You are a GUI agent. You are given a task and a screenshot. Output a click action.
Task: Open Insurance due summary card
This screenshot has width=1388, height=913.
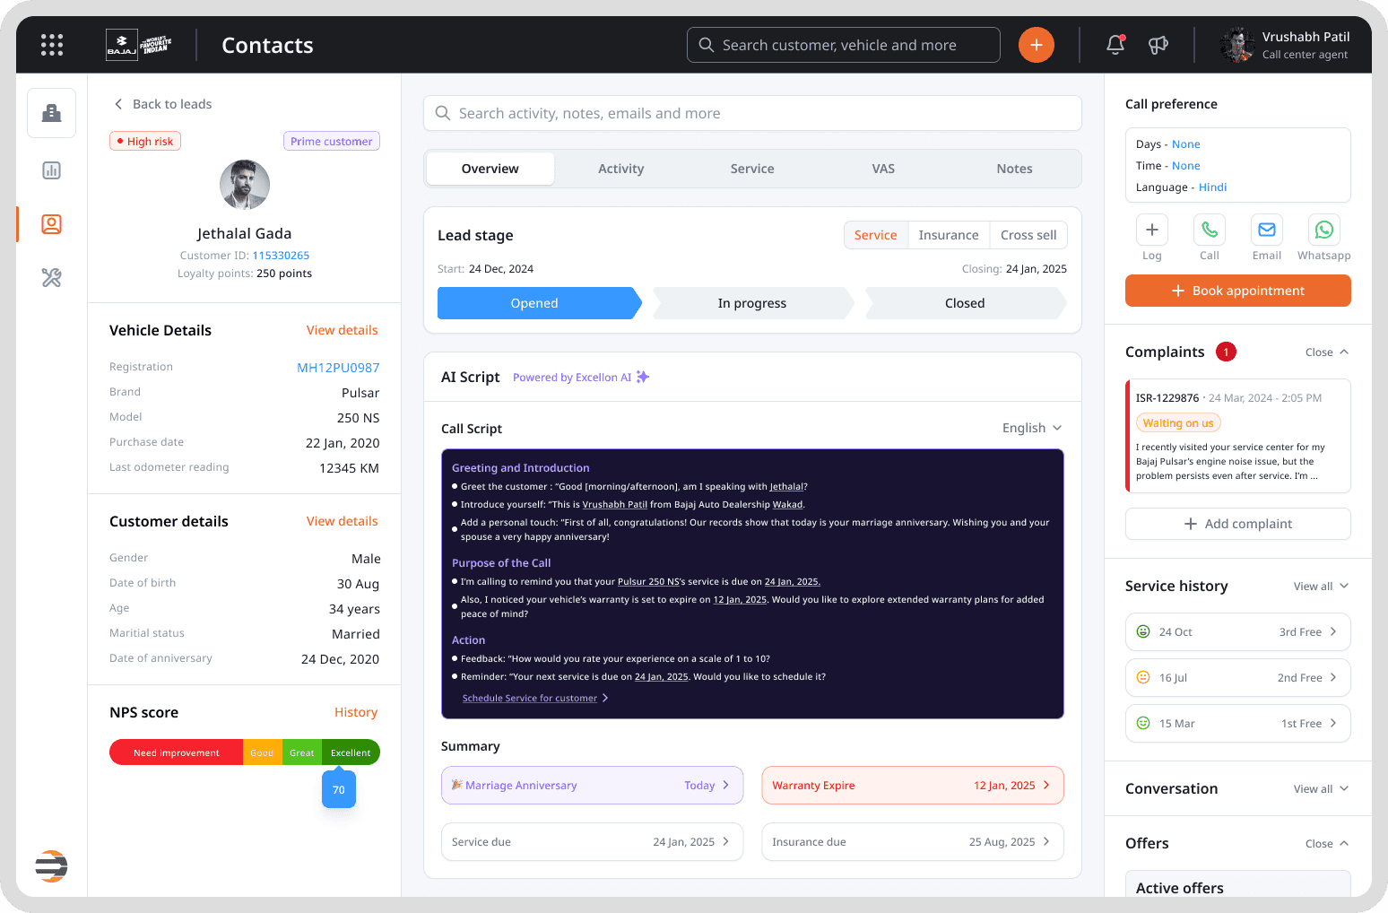913,842
